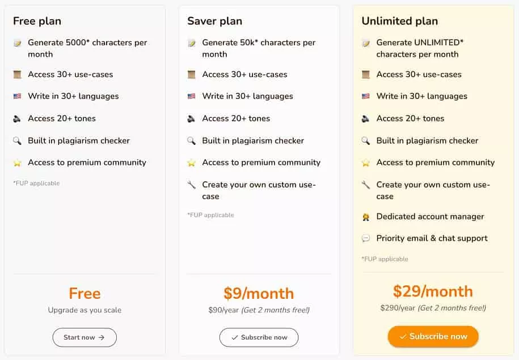Viewport: 519px width, 360px height.
Task: Click Subscribe now under Saver plan
Action: click(x=259, y=337)
